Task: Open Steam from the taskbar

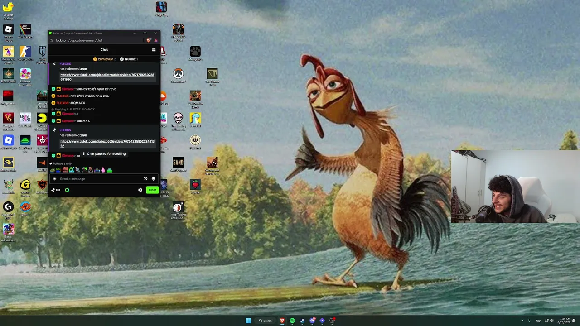Action: 302,321
